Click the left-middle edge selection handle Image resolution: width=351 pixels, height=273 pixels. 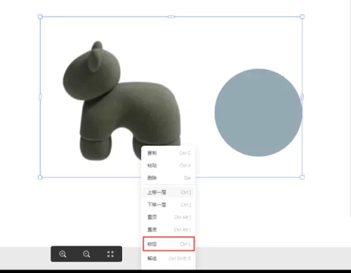click(x=40, y=97)
